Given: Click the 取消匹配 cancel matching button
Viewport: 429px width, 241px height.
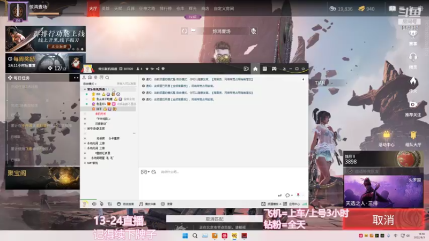Looking at the screenshot, I should click(x=214, y=219).
